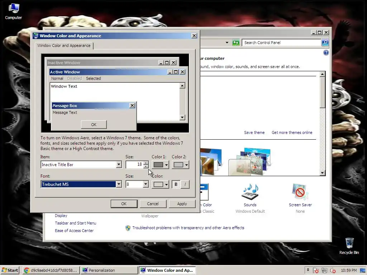Click the Color 1 gray swatch

[x=158, y=165]
